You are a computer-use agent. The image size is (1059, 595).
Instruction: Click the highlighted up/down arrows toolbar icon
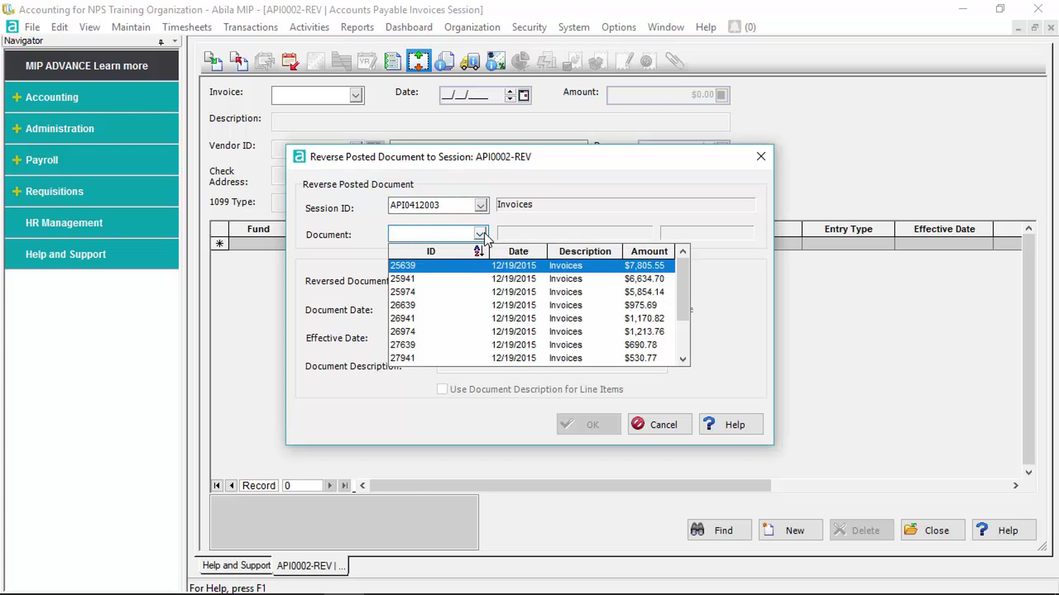[x=418, y=61]
